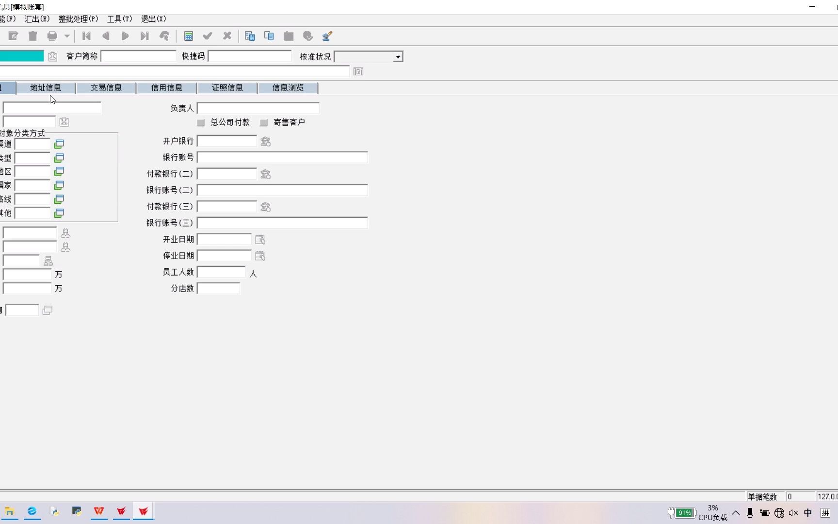The height and width of the screenshot is (524, 838).
Task: Open the calculator toolbar icon
Action: pyautogui.click(x=189, y=36)
